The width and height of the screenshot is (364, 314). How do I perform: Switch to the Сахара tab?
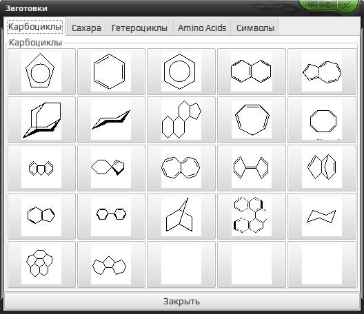click(86, 28)
